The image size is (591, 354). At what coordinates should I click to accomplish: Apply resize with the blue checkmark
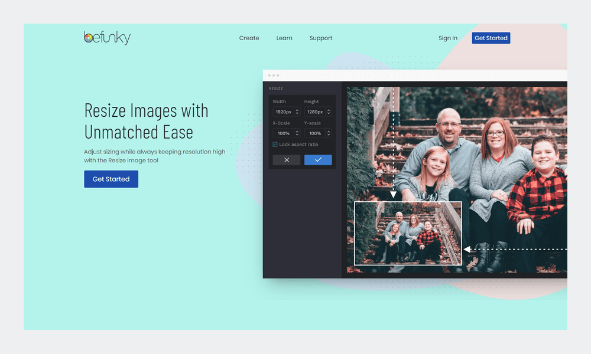(318, 160)
